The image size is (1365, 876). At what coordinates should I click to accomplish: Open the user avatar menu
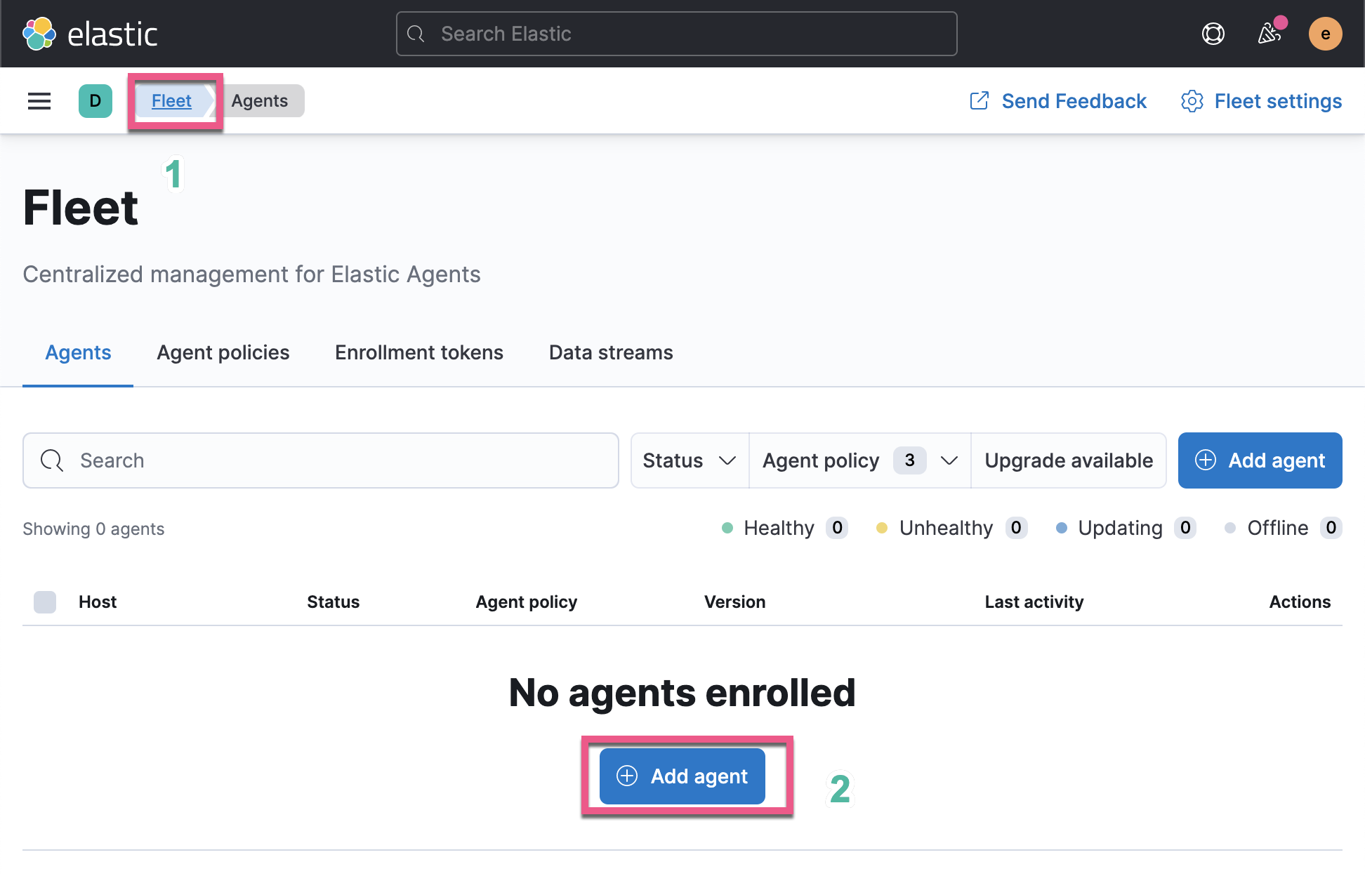pos(1326,34)
